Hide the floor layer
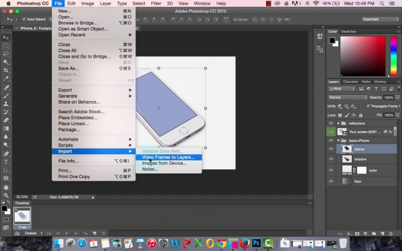The width and height of the screenshot is (402, 251). (x=331, y=181)
